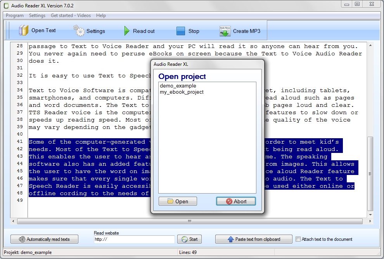Screen dimensions: 384x259
Task: Click the Audio Reader XL dialog title
Action: [171, 64]
